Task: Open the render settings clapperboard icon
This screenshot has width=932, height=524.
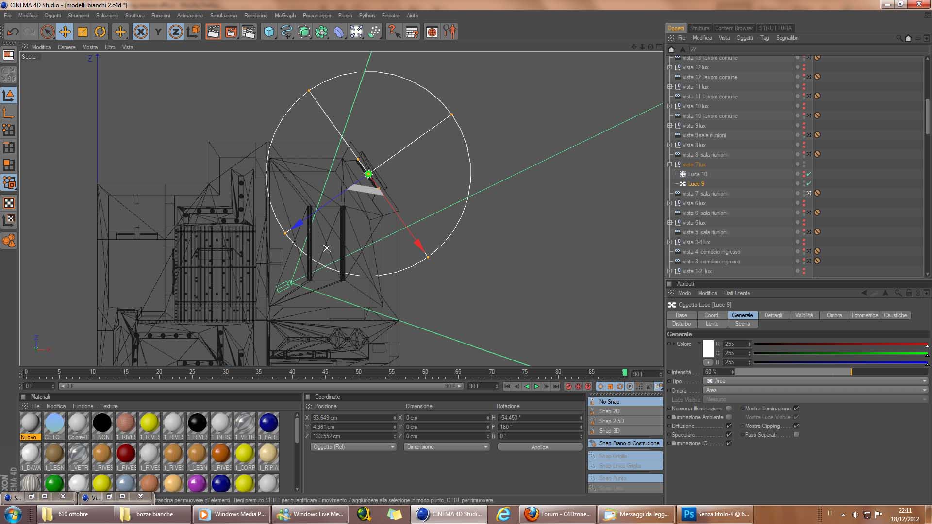Action: pos(249,32)
